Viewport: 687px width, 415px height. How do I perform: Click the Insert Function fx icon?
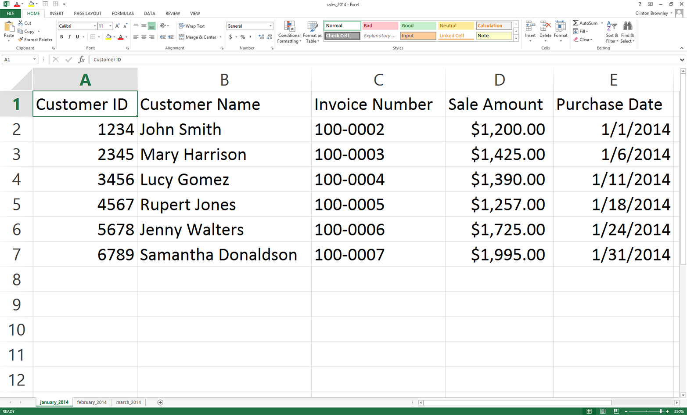point(81,59)
